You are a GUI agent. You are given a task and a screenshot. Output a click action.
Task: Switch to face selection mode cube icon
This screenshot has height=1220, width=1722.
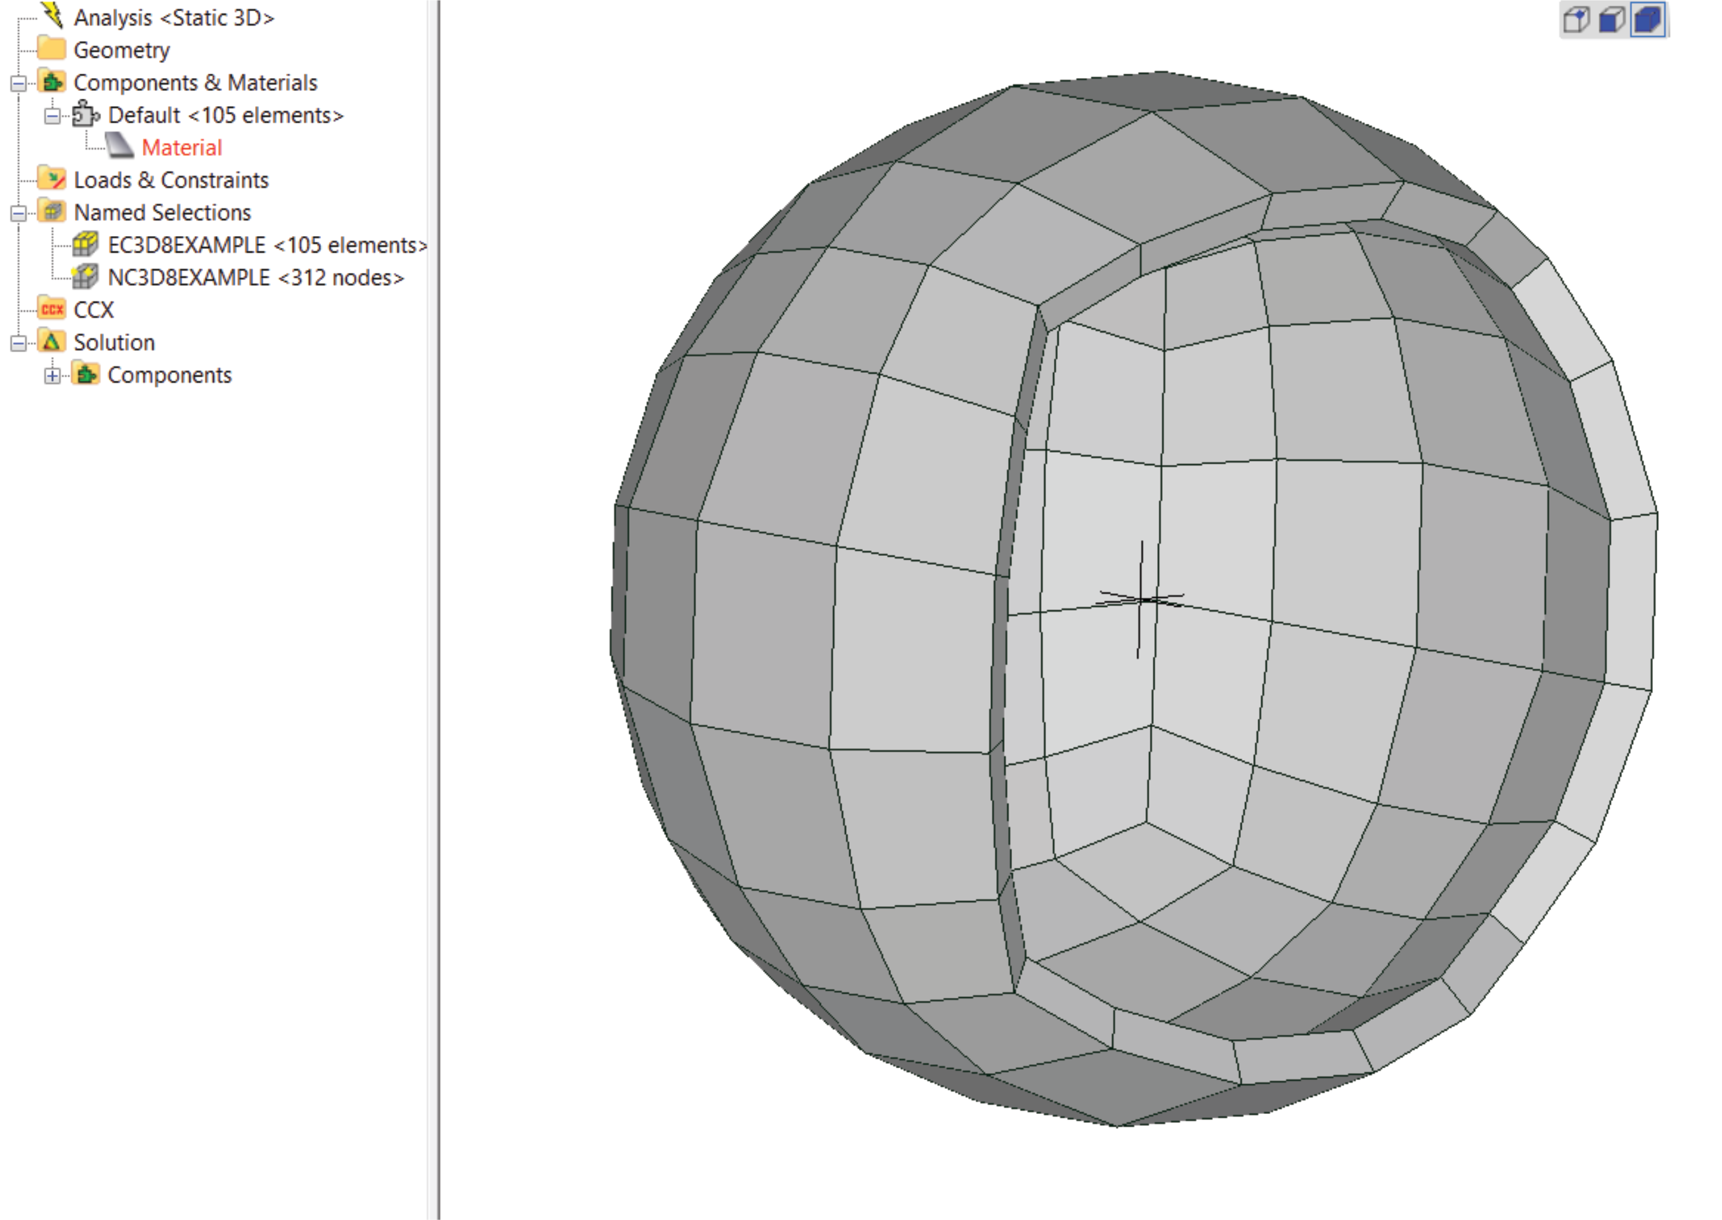coord(1611,20)
